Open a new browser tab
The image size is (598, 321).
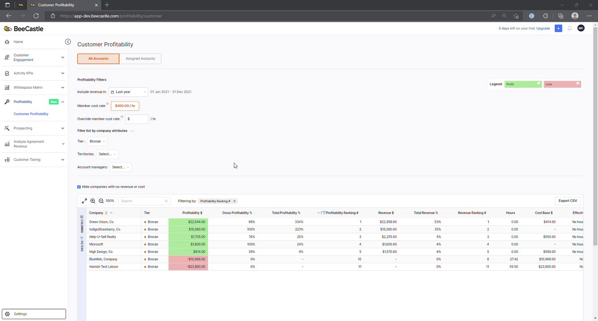107,5
